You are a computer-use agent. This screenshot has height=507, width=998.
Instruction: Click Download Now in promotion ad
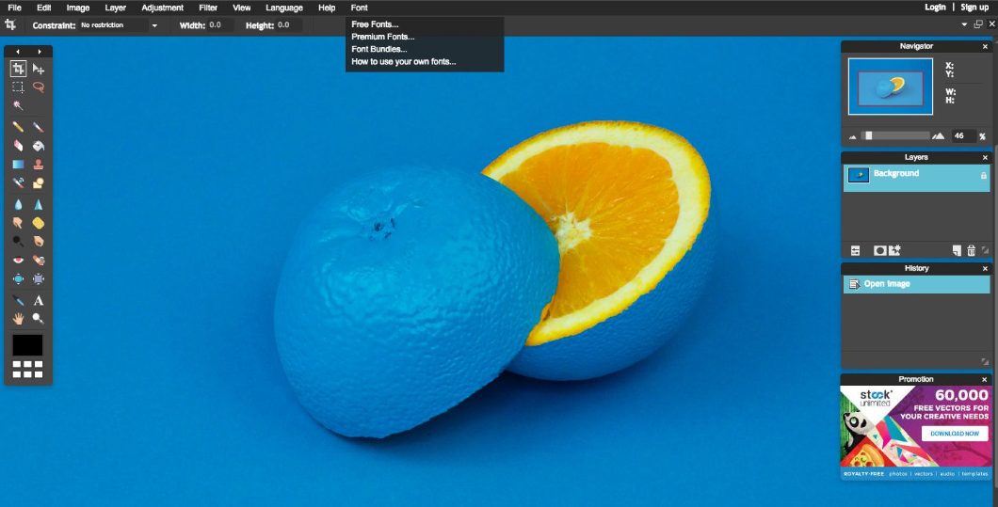point(955,434)
